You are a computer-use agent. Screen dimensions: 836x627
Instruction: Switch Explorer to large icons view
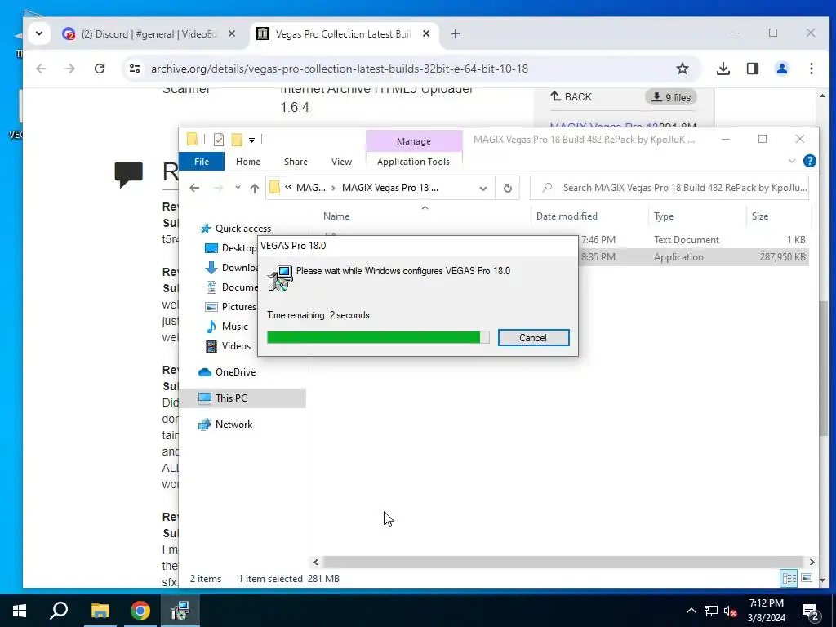pyautogui.click(x=807, y=578)
